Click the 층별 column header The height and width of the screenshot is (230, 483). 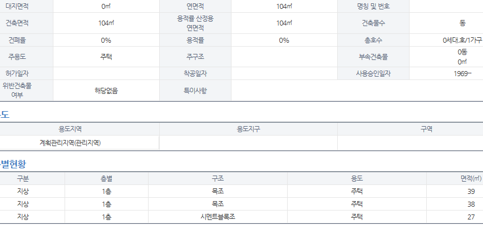106,178
